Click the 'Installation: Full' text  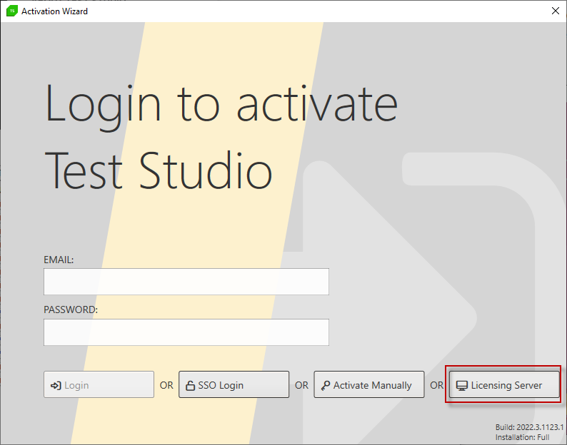pos(522,437)
